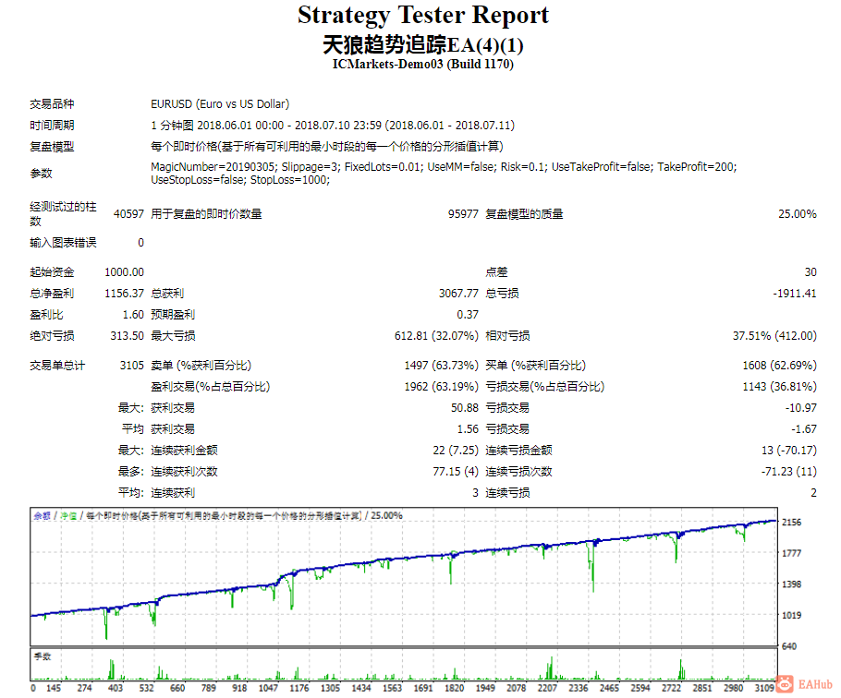The height and width of the screenshot is (698, 841).
Task: Click x-axis label 3109 on the chart
Action: 764,689
